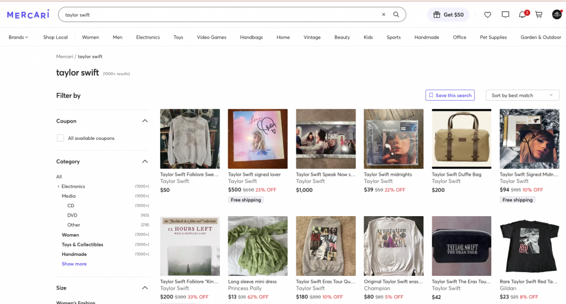Go back from Electronics category filter
Image resolution: width=566 pixels, height=304 pixels.
pos(58,186)
